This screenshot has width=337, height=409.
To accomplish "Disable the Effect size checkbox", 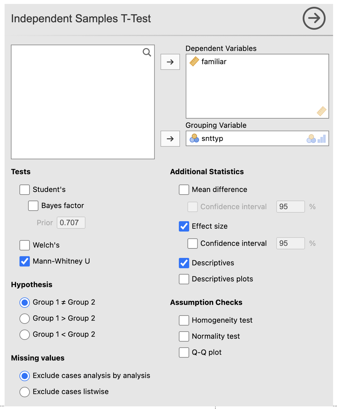I will (184, 226).
